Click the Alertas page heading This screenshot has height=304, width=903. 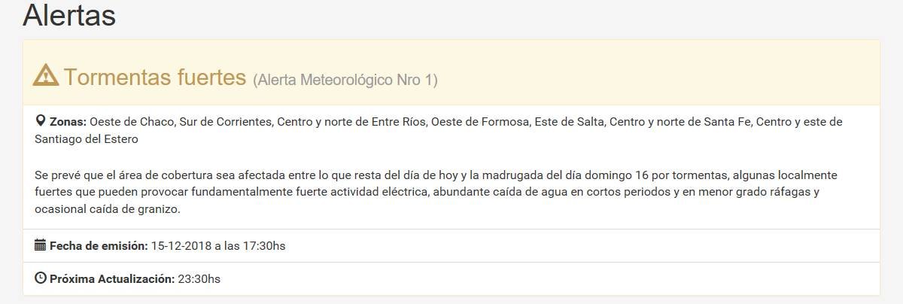click(69, 15)
